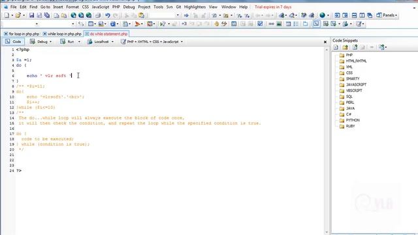Click editor scrollbar up arrow
The image size is (418, 235).
click(x=327, y=50)
